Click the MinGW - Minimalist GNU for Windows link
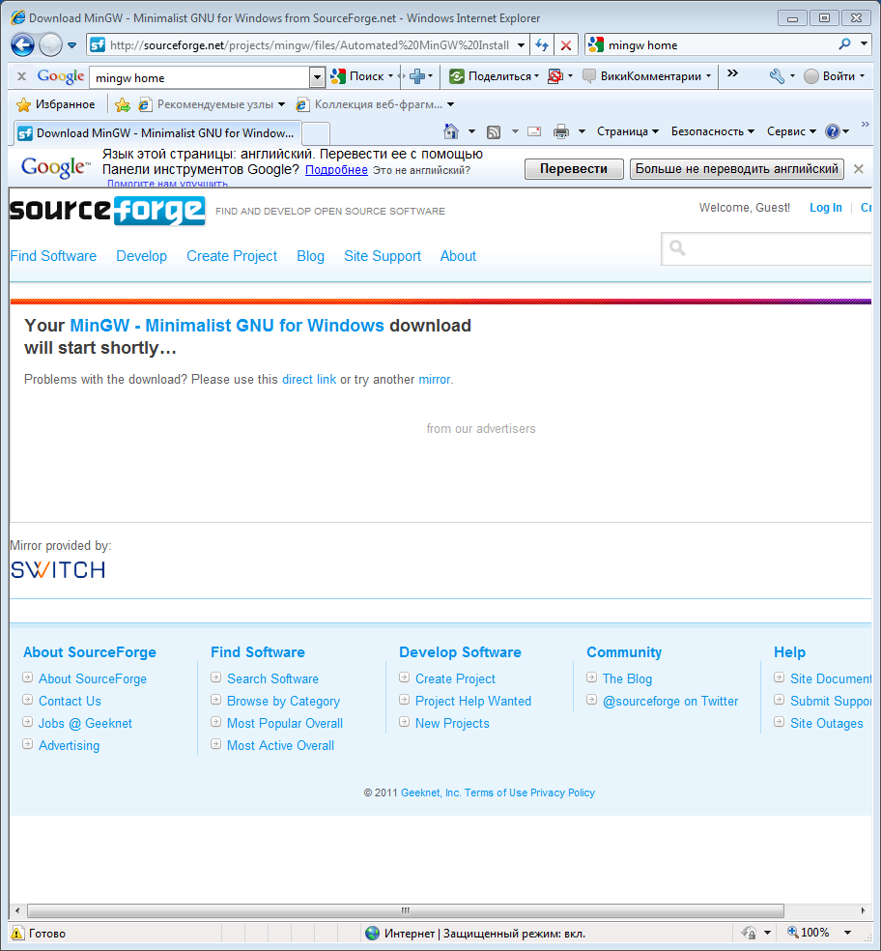 pyautogui.click(x=227, y=326)
